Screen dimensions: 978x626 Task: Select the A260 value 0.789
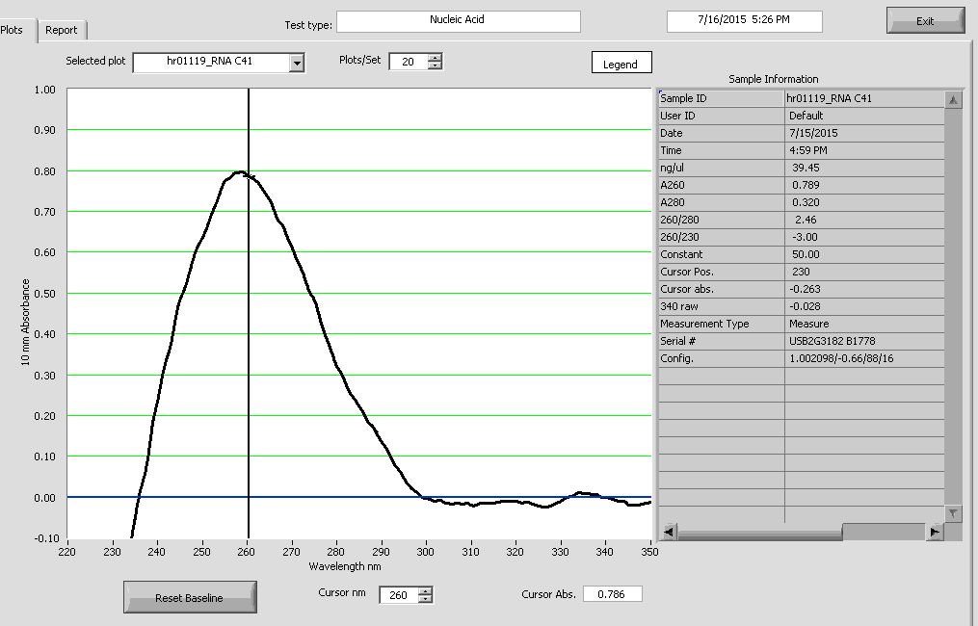tap(864, 185)
